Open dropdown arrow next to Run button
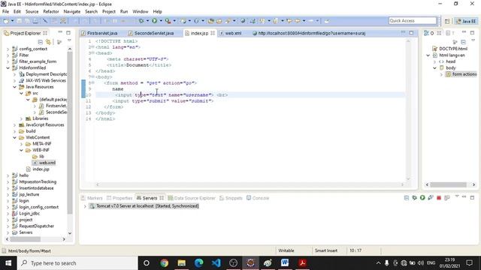The height and width of the screenshot is (270, 481). tap(161, 21)
